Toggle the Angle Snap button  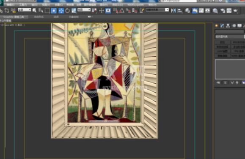pyautogui.click(x=122, y=11)
